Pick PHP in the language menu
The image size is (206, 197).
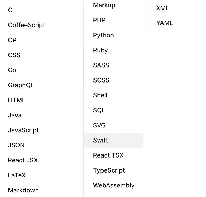(x=99, y=20)
